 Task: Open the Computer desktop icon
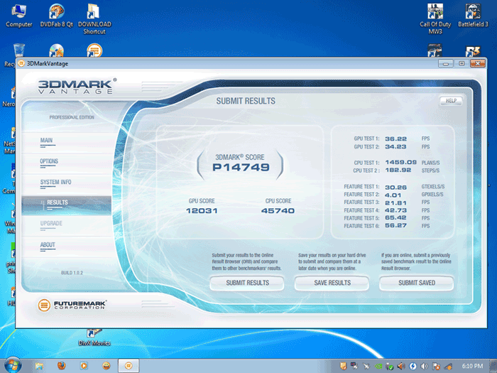[18, 15]
